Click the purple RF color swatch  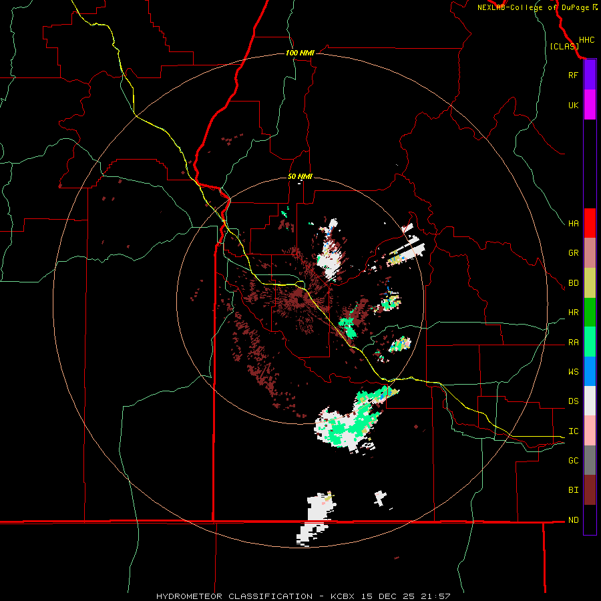point(590,75)
